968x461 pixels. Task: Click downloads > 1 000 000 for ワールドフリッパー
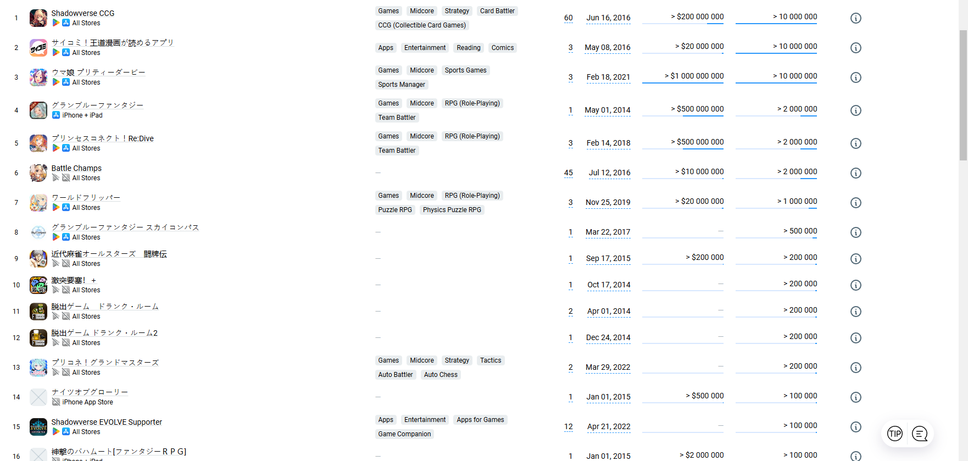(797, 202)
